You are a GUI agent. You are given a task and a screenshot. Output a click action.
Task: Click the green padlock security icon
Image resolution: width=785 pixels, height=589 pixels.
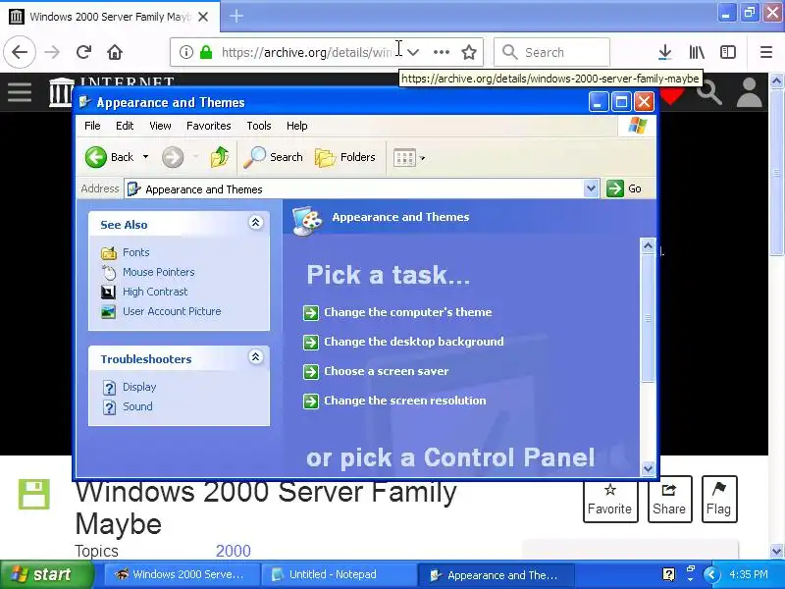tap(206, 52)
